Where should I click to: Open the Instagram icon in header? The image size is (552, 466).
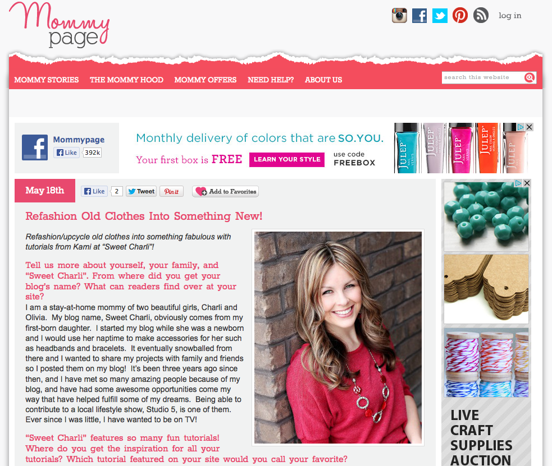pos(399,16)
